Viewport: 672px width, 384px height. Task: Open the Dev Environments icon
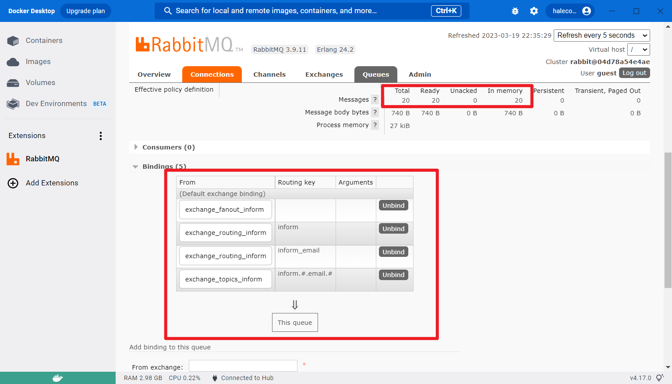pos(13,104)
